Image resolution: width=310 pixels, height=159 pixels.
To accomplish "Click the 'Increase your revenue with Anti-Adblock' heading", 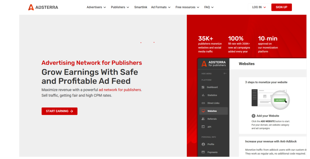I will (271, 141).
